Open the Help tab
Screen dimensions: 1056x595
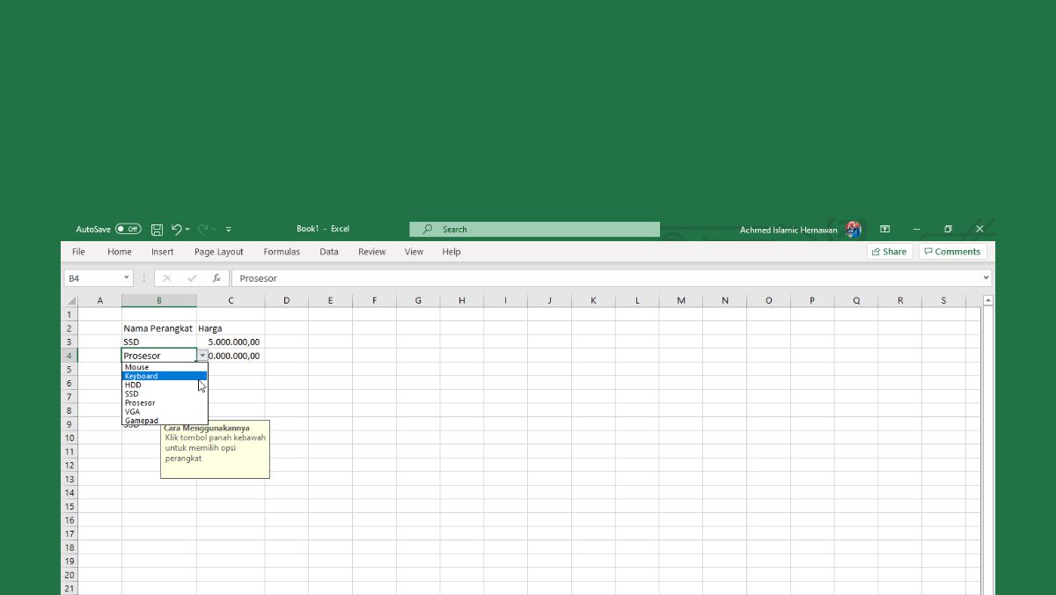pos(451,252)
